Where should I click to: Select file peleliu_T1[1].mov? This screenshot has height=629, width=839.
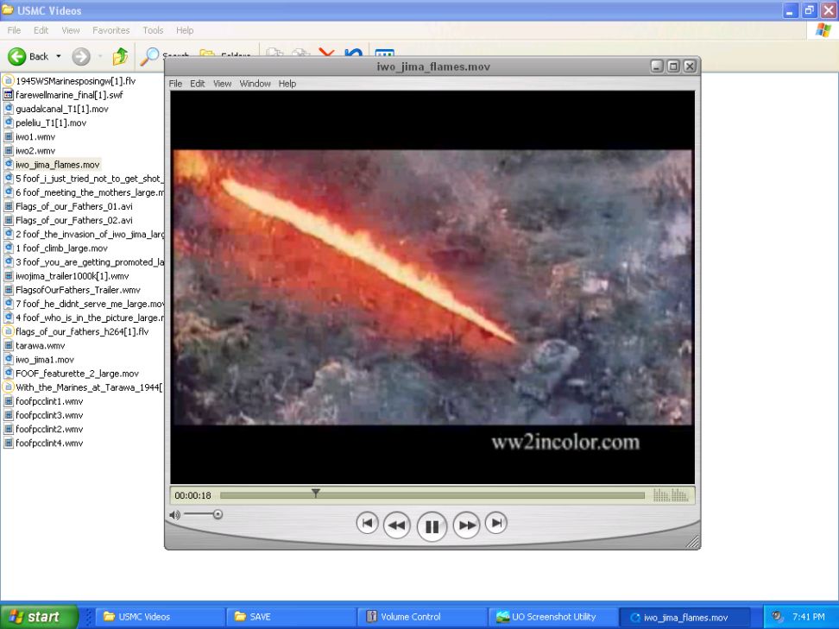pyautogui.click(x=51, y=123)
